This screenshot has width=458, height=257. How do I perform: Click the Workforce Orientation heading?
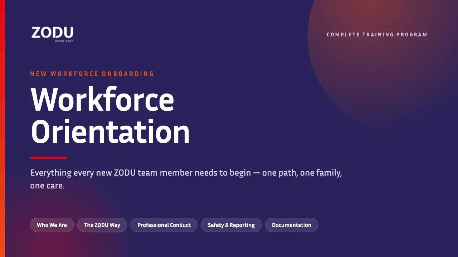pyautogui.click(x=110, y=115)
